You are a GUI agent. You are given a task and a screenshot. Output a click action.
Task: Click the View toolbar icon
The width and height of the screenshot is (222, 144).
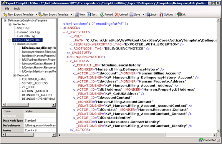77,15
